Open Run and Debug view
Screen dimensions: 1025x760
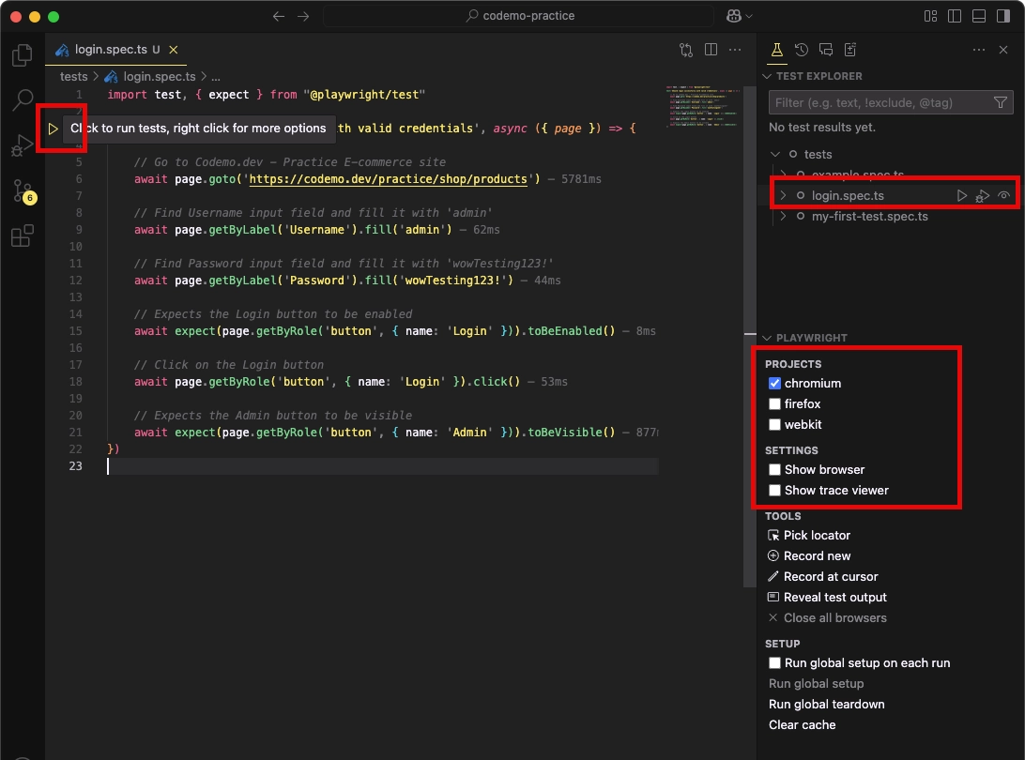[23, 145]
